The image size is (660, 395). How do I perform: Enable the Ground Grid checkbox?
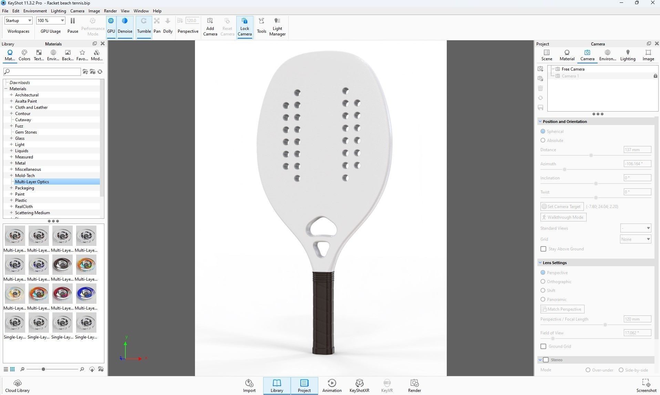pyautogui.click(x=543, y=346)
